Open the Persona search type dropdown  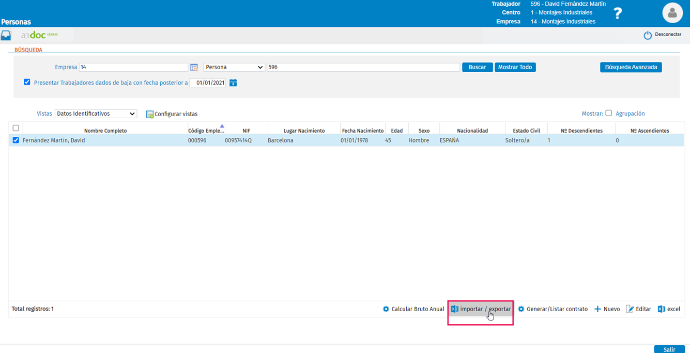[234, 67]
